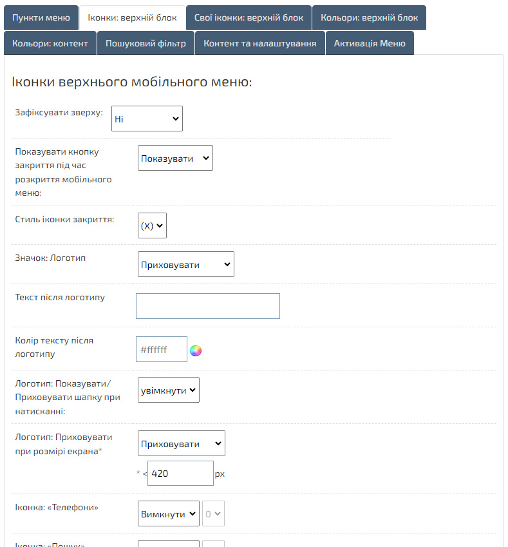Expand the увімкнути header toggle dropdown
Viewport: 508px width, 547px height.
coord(169,390)
